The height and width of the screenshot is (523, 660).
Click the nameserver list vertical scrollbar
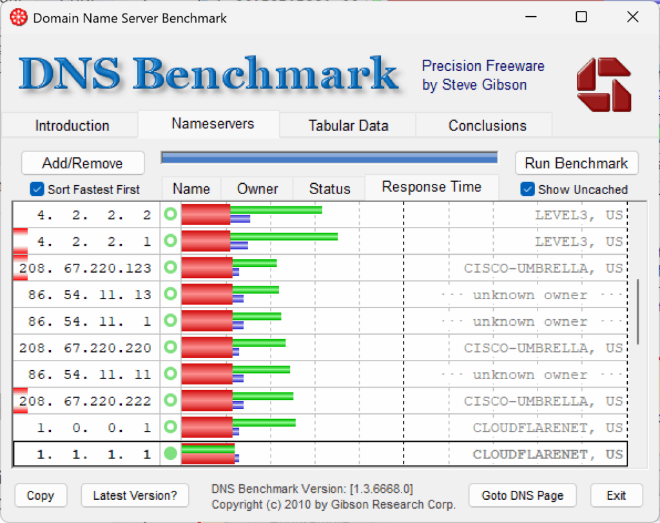[638, 311]
